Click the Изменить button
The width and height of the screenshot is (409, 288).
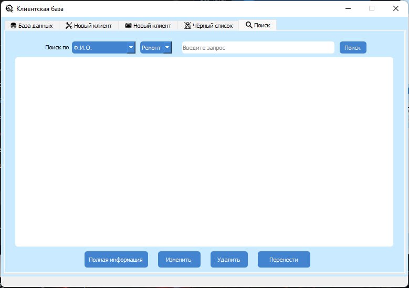pos(179,259)
